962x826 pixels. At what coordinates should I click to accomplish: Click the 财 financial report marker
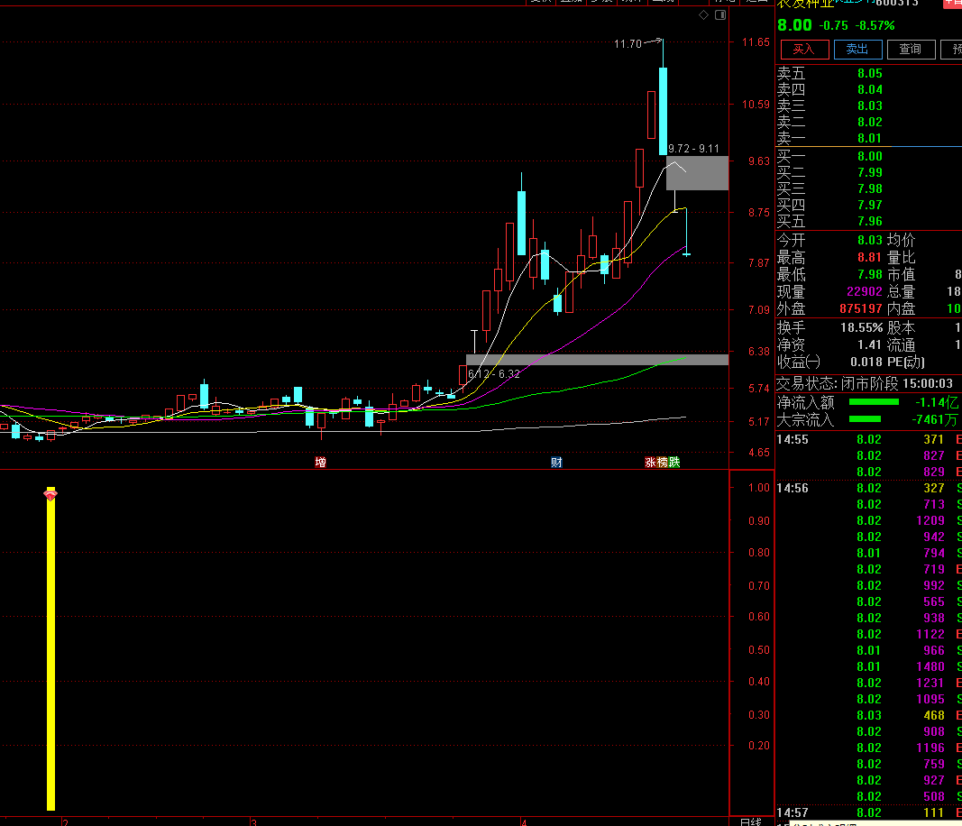556,463
